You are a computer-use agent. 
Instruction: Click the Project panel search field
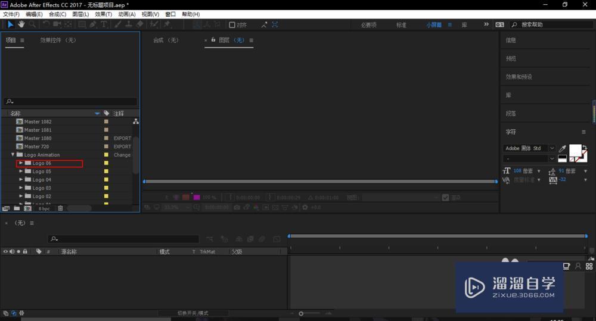pos(70,101)
